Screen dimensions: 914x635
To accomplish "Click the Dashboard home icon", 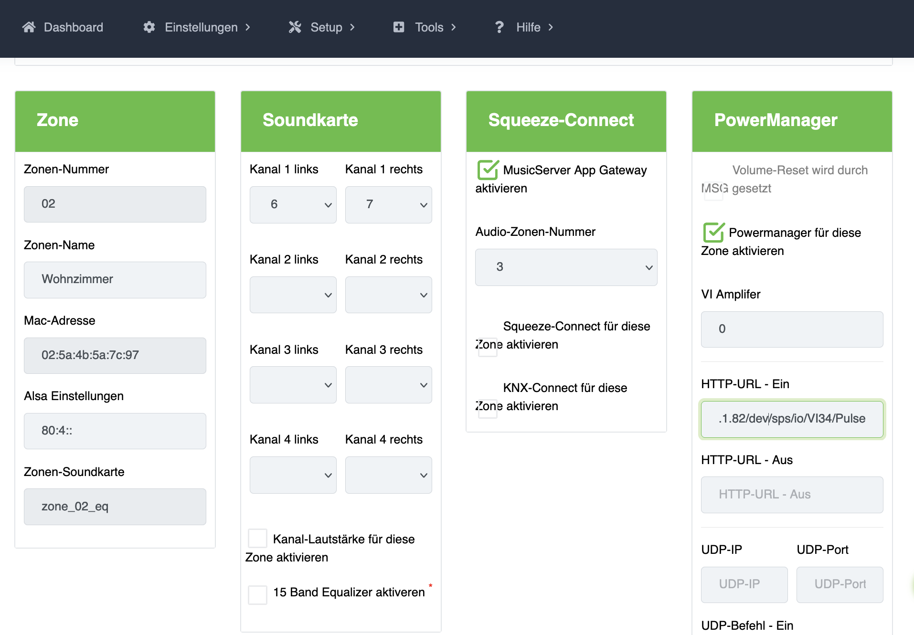I will coord(29,27).
